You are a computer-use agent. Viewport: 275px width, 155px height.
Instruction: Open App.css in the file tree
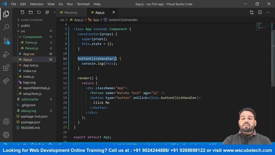[29, 54]
